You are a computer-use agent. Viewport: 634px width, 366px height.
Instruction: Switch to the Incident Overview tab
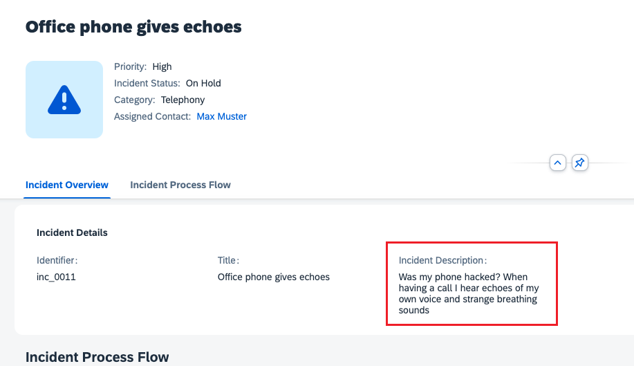[x=67, y=185]
